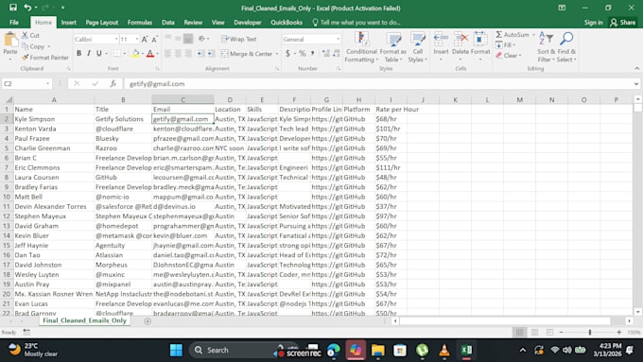Click the Copy button
Screen dimensions: 643x362
34,46
